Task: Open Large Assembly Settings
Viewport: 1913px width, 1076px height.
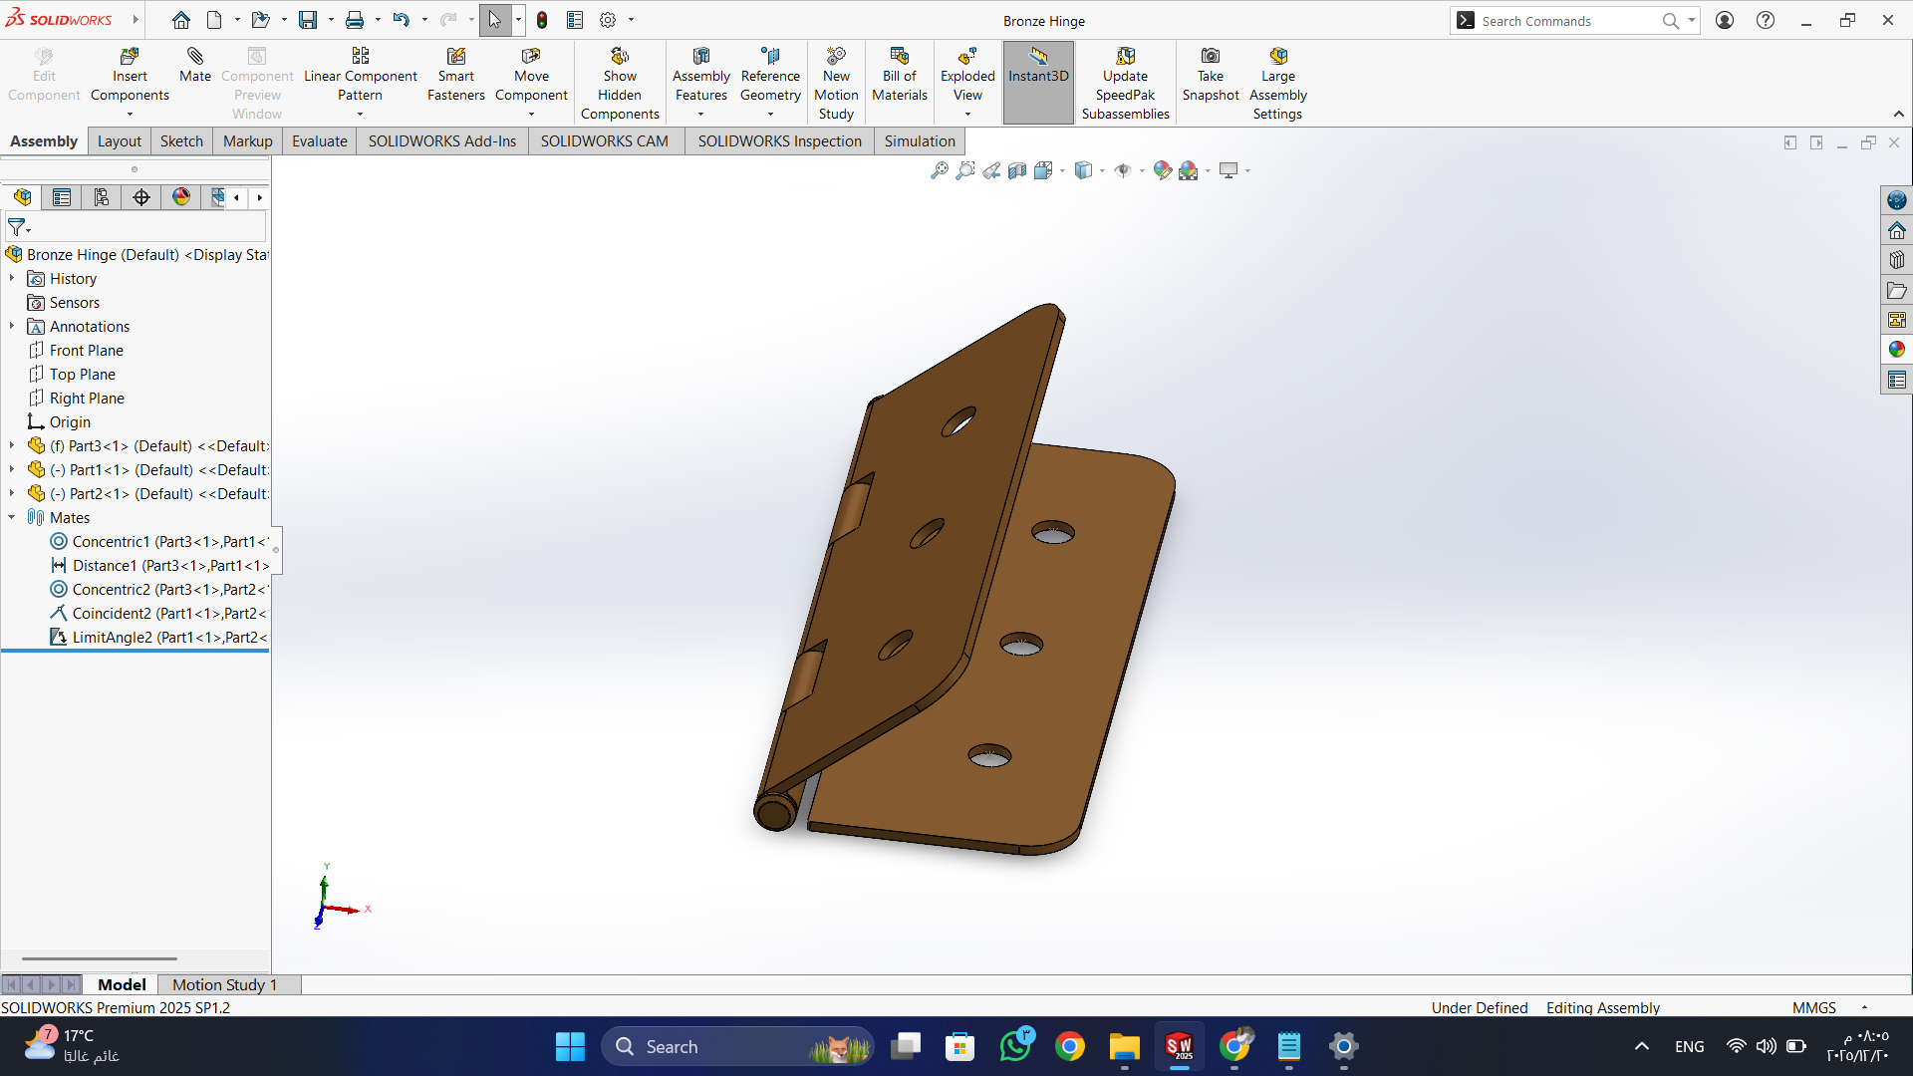Action: pos(1277,84)
